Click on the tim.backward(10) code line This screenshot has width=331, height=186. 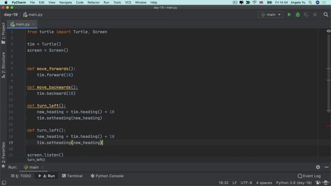coord(56,94)
